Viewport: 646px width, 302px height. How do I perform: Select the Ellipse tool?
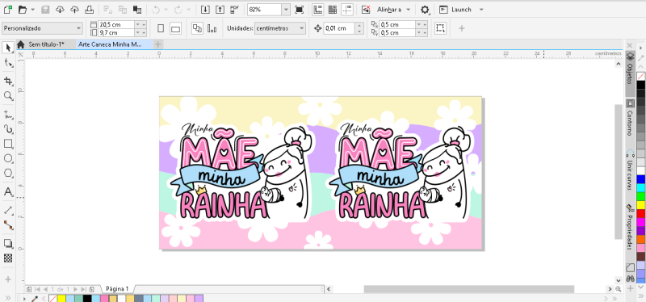[x=8, y=158]
